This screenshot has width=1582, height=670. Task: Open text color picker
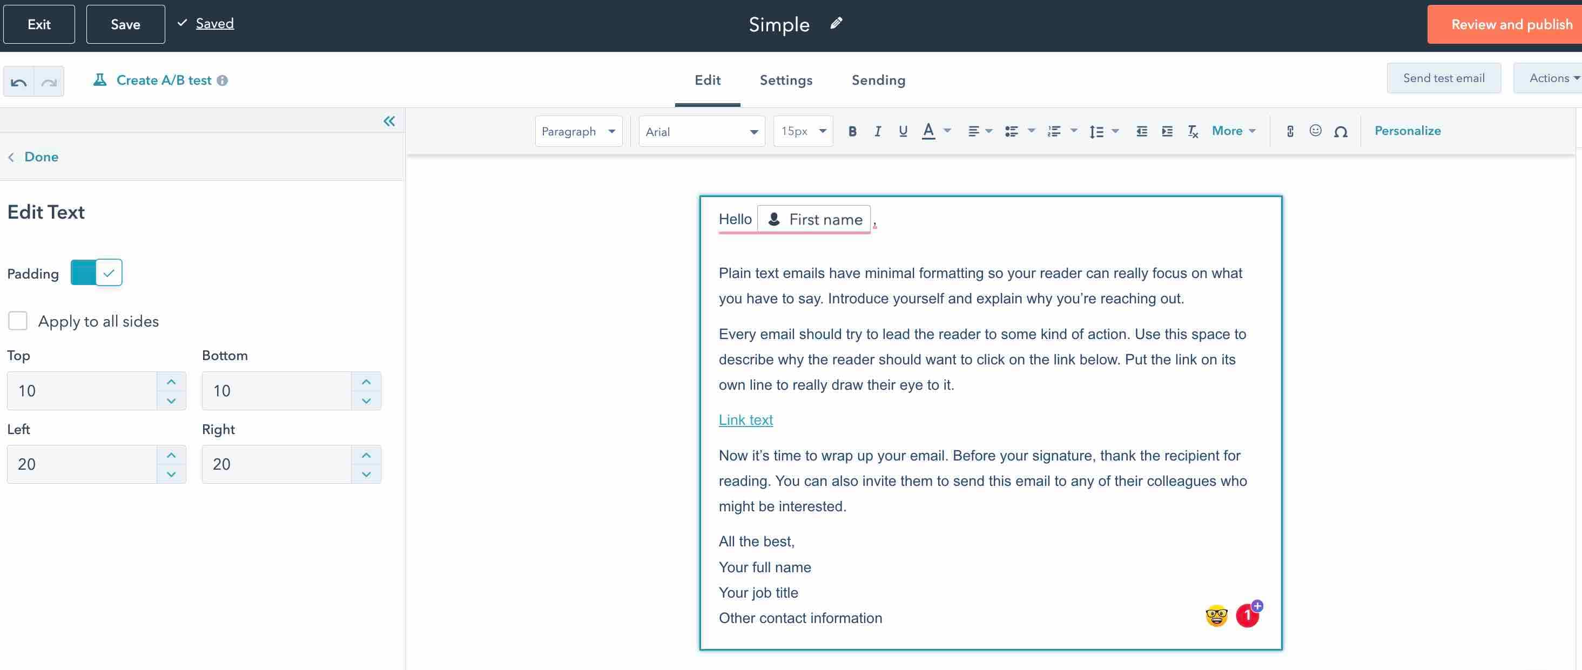[x=928, y=131]
